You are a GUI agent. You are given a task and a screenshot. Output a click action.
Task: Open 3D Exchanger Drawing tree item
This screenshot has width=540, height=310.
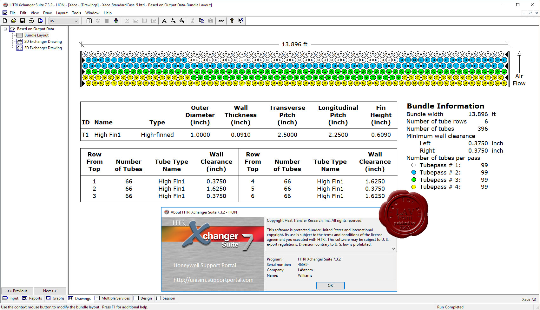click(43, 48)
